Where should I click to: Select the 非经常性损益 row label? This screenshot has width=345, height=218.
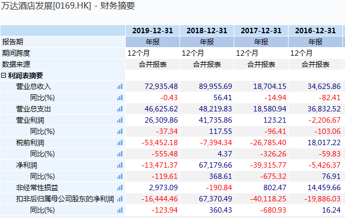pyautogui.click(x=37, y=187)
